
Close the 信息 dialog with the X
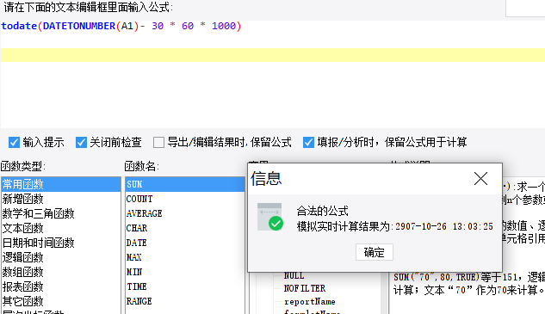(x=480, y=179)
